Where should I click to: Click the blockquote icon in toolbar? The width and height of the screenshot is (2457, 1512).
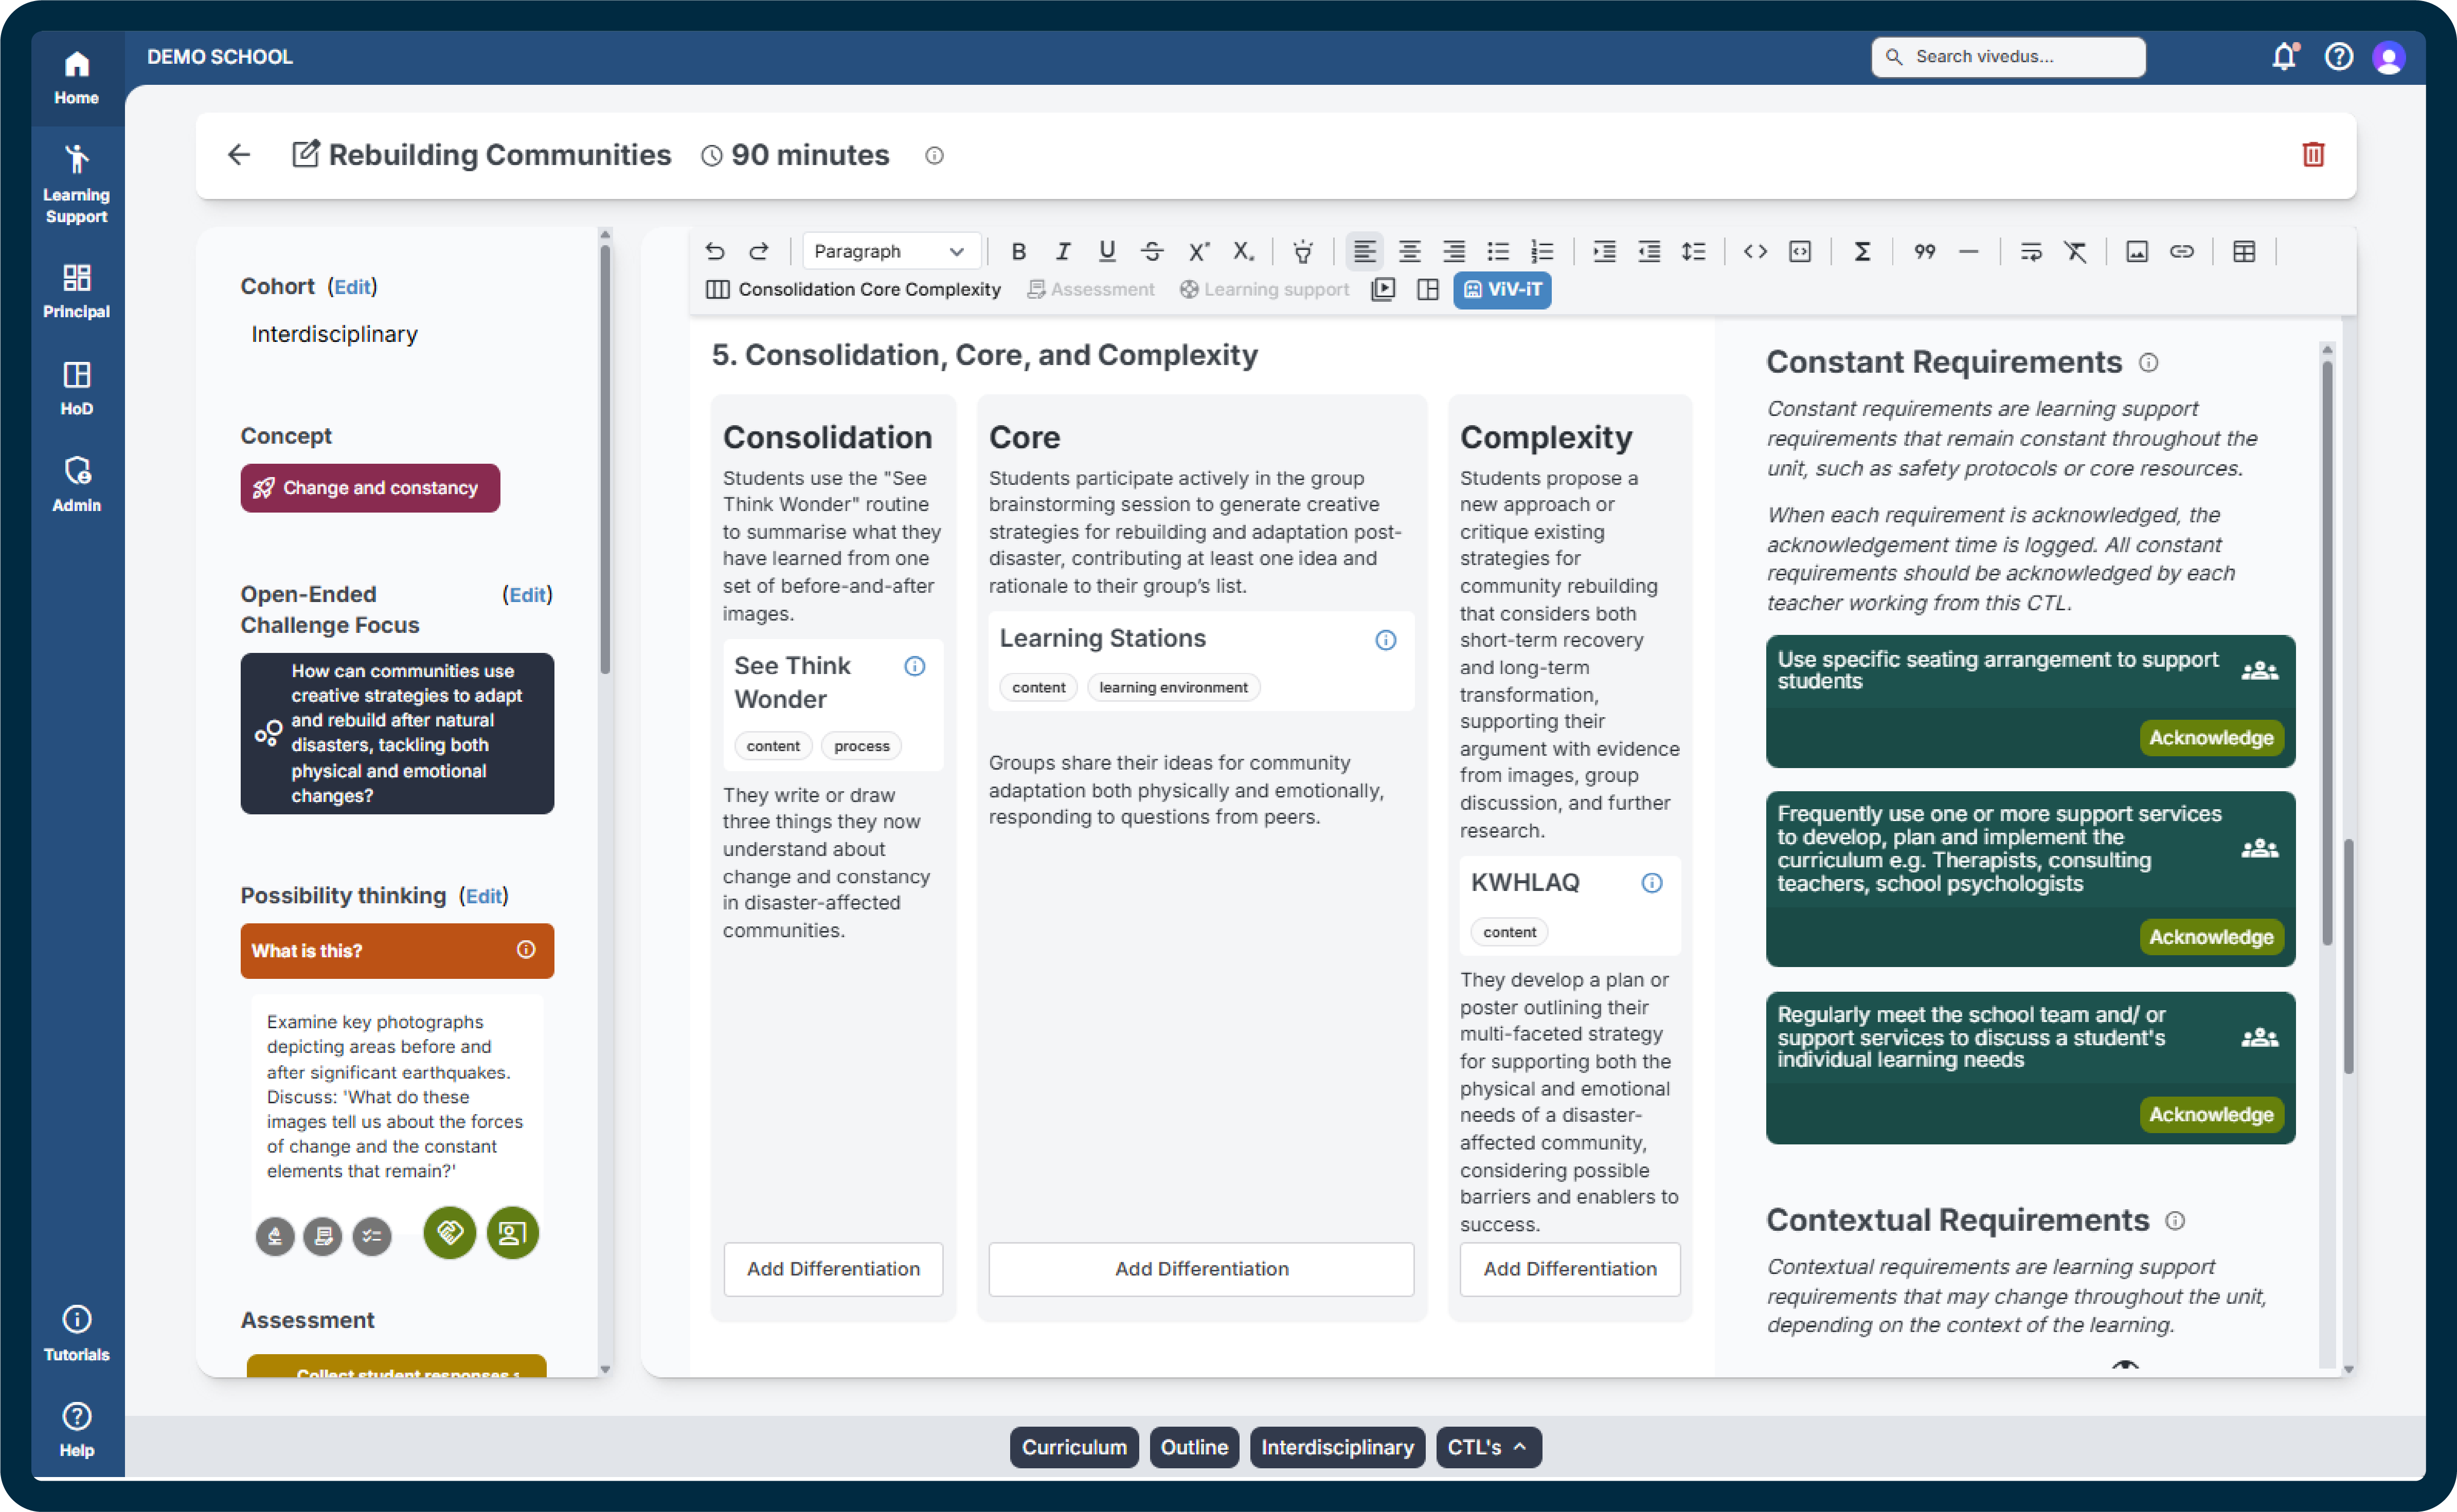pyautogui.click(x=1924, y=251)
